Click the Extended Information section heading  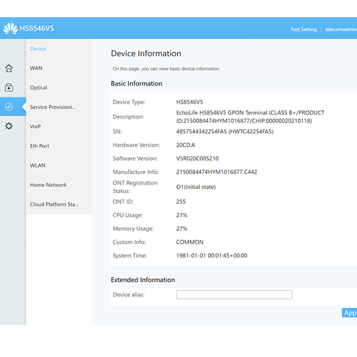click(143, 280)
